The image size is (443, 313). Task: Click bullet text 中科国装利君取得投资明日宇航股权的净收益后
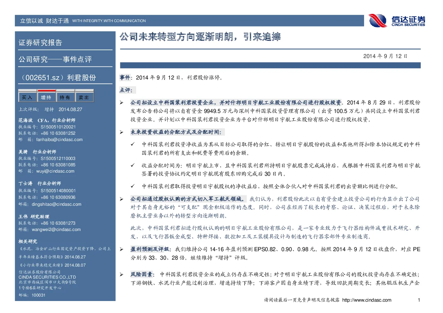(270, 186)
